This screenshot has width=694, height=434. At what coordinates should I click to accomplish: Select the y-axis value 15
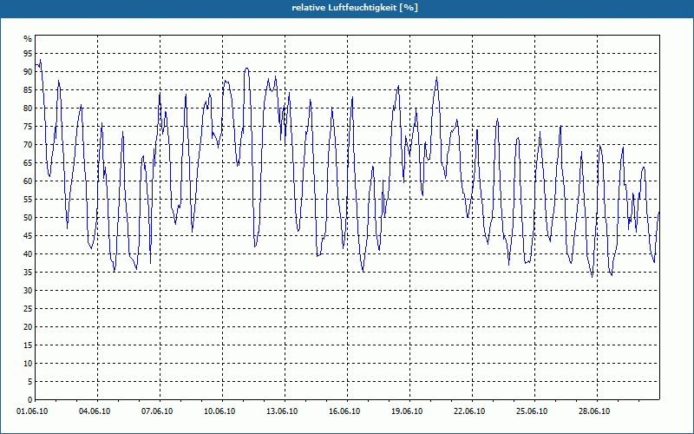pyautogui.click(x=28, y=345)
